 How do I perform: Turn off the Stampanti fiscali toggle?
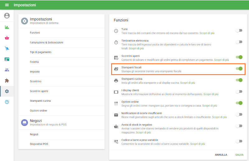239,69
